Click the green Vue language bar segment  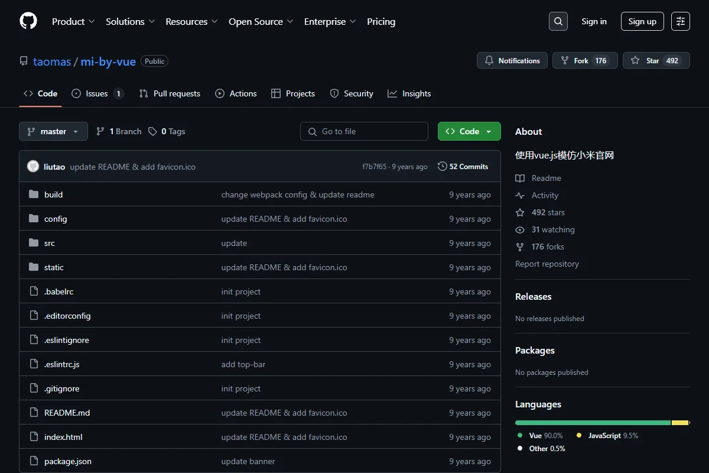[x=593, y=423]
